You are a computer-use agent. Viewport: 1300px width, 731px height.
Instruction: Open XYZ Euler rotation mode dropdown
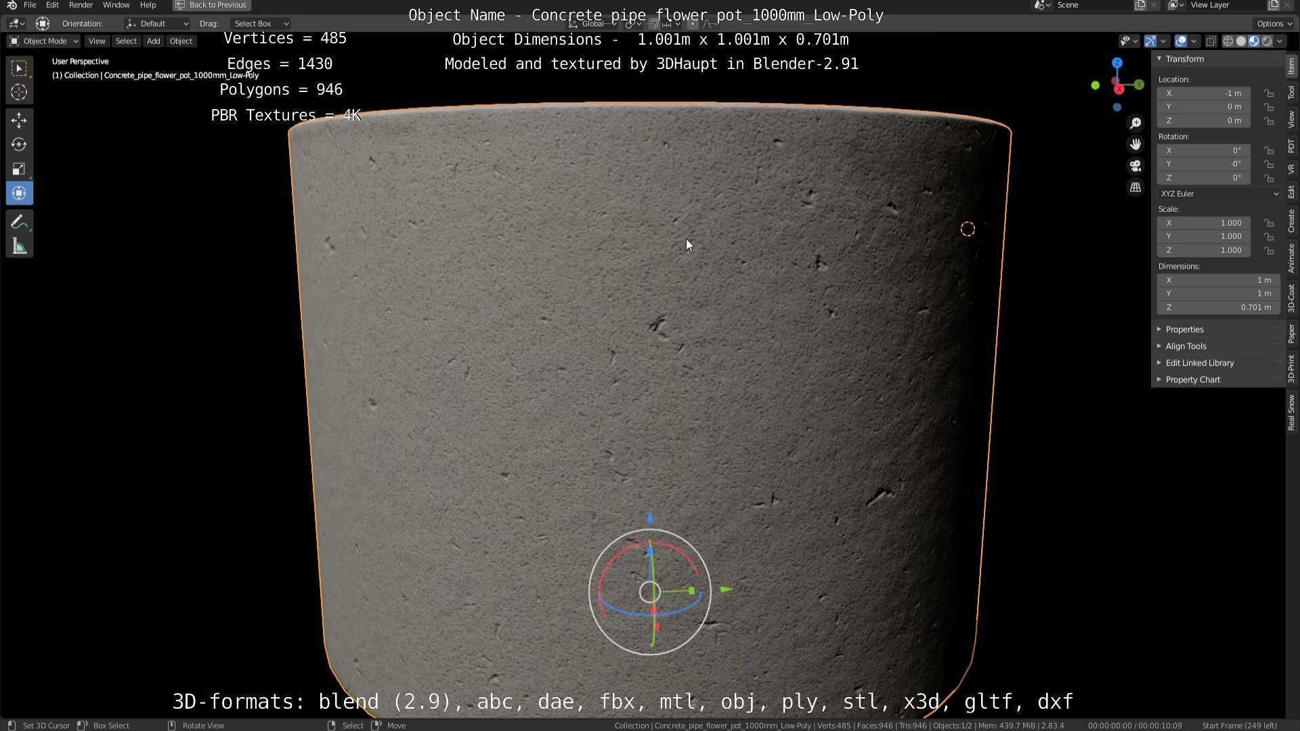click(1219, 194)
